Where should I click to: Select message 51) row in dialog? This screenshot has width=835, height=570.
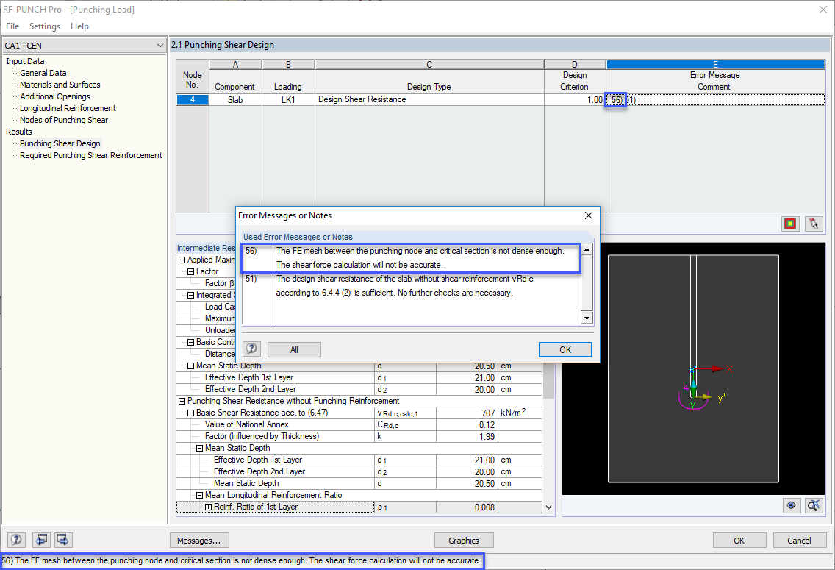click(411, 286)
